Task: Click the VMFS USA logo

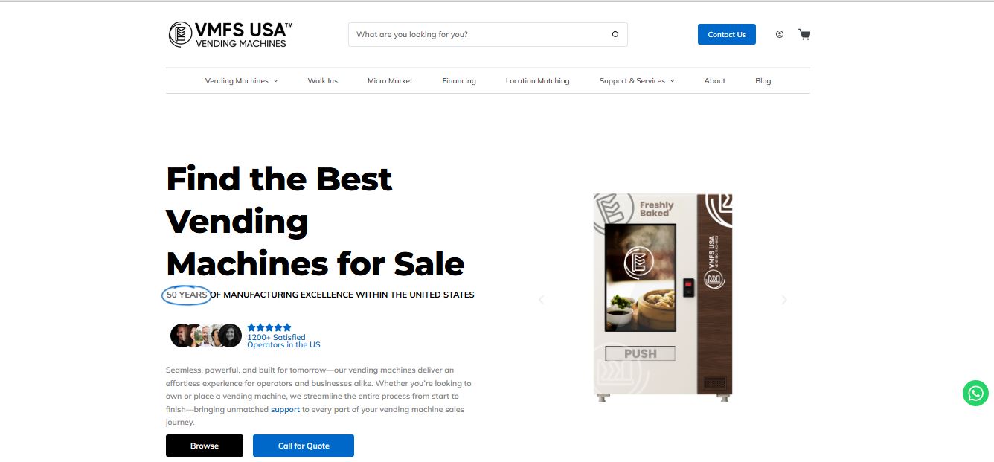Action: (x=231, y=34)
